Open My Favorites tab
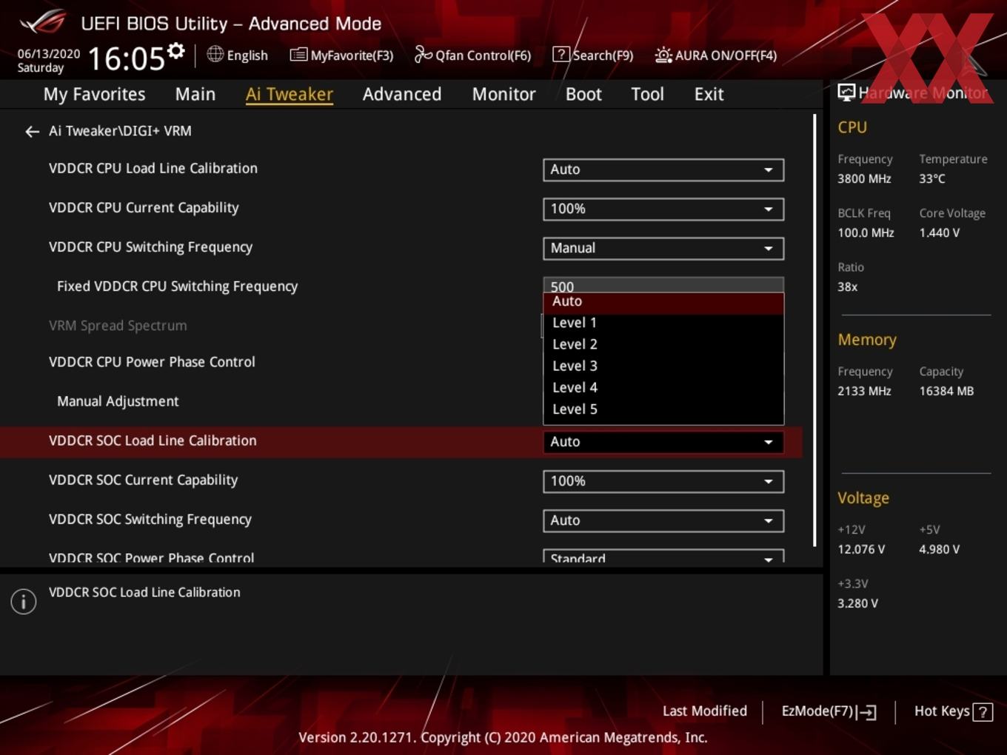The height and width of the screenshot is (755, 1007). 94,94
